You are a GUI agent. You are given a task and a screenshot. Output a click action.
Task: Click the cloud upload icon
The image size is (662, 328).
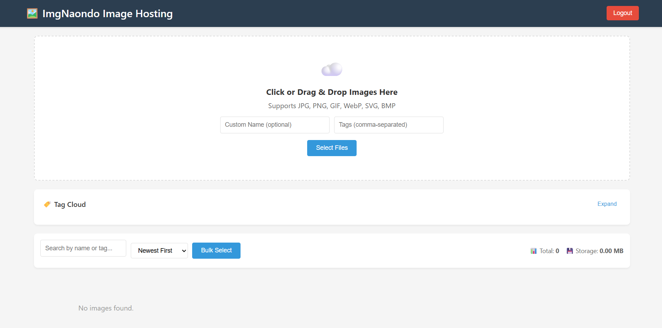point(332,69)
